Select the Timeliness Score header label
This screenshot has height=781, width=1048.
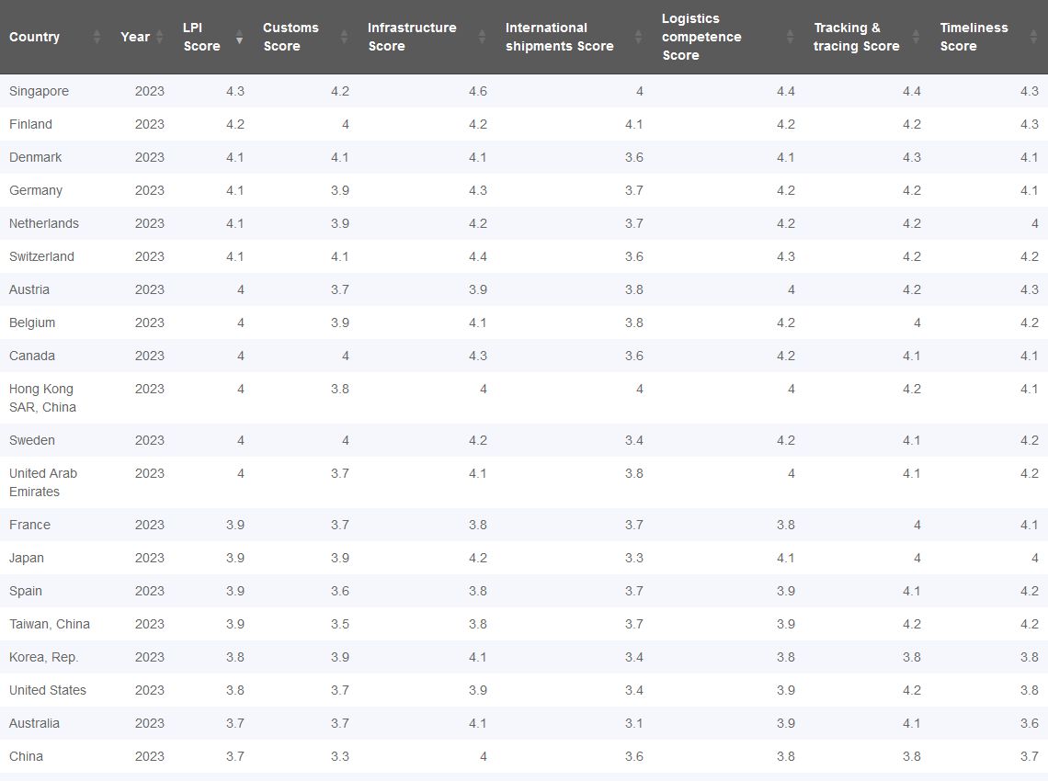tap(974, 37)
